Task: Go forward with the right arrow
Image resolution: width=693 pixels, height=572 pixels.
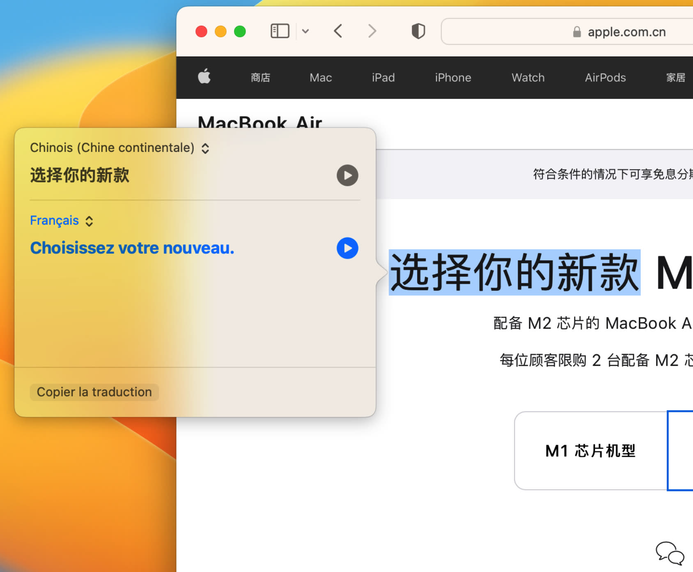Action: (372, 31)
